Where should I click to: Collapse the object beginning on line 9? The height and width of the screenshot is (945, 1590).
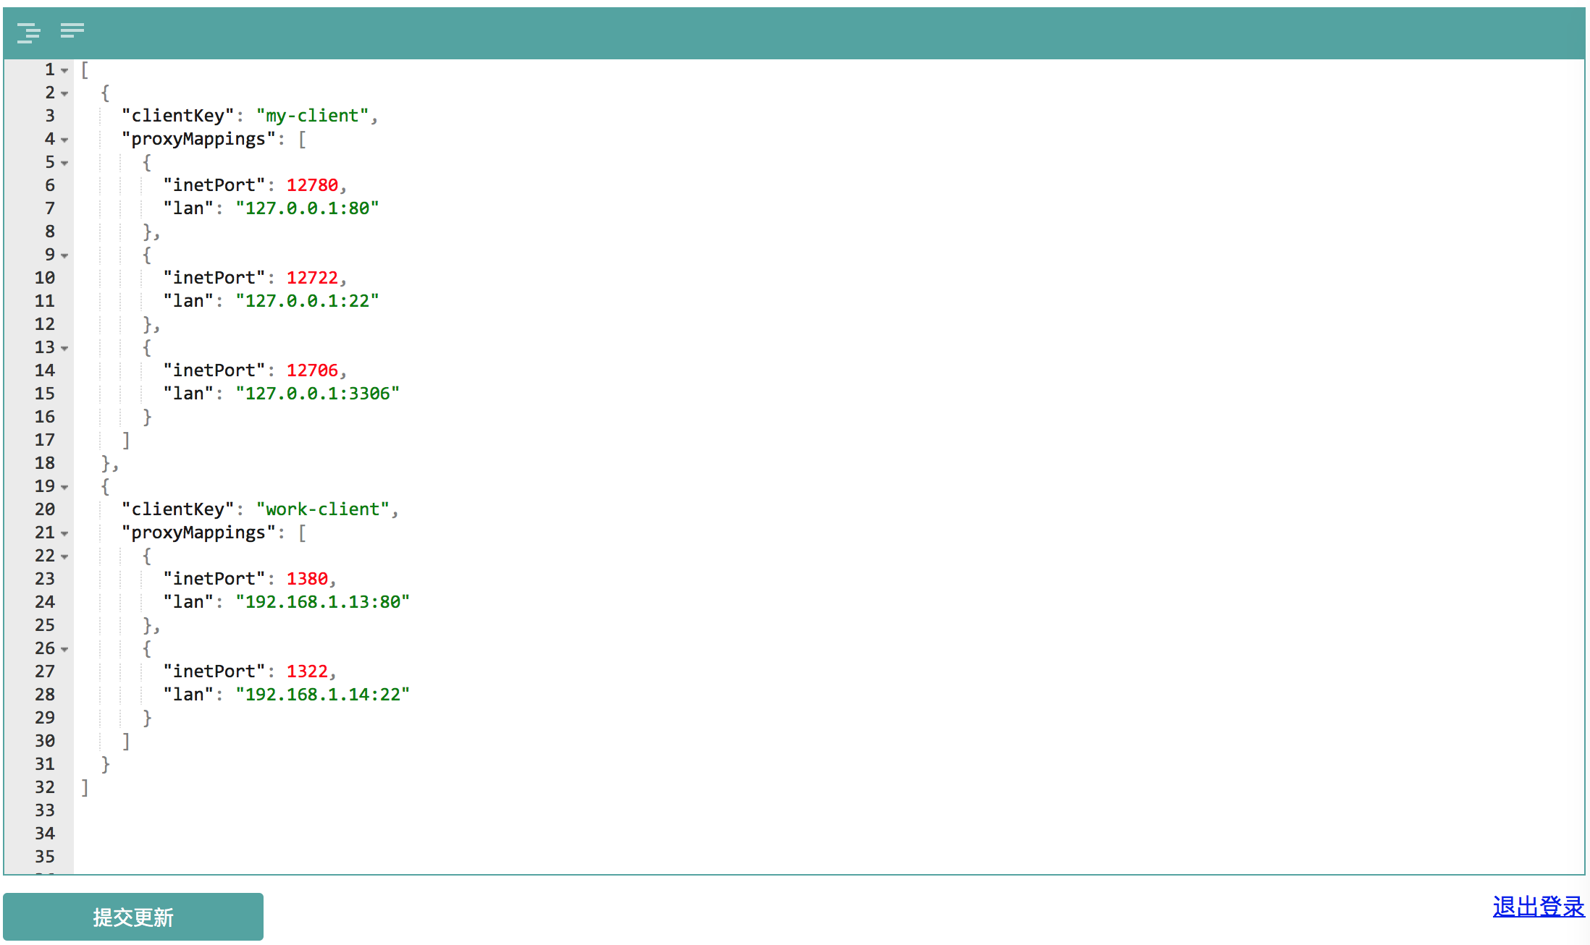click(x=65, y=255)
